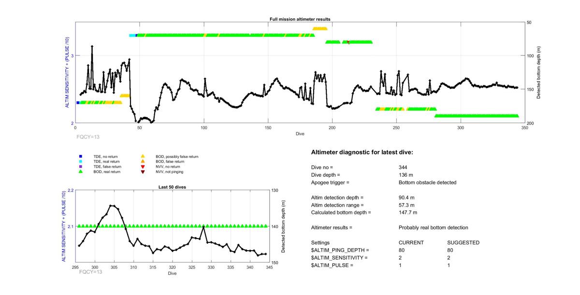Click "ALTIM SENSITIVITY + (PULSE /10)" label of Full mission chart
Viewport: 580px width, 295px height.
click(67, 72)
